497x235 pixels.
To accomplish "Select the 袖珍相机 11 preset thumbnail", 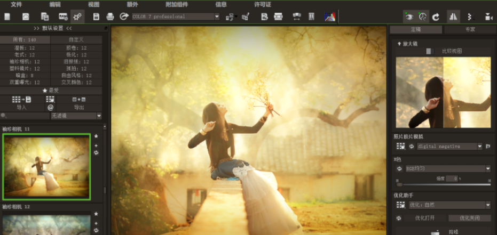I will click(46, 166).
